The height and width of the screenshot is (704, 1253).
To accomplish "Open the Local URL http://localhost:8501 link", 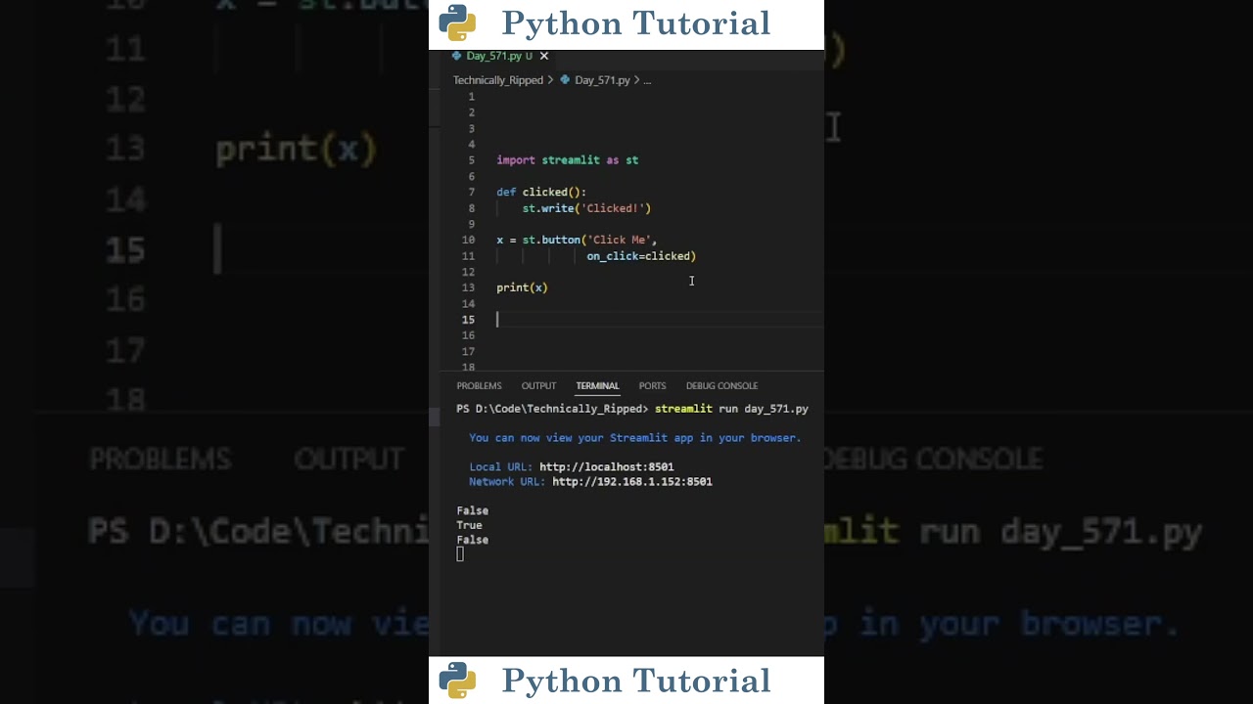I will click(606, 466).
